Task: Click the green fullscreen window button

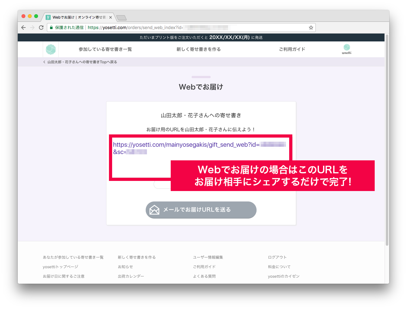Action: [x=36, y=16]
